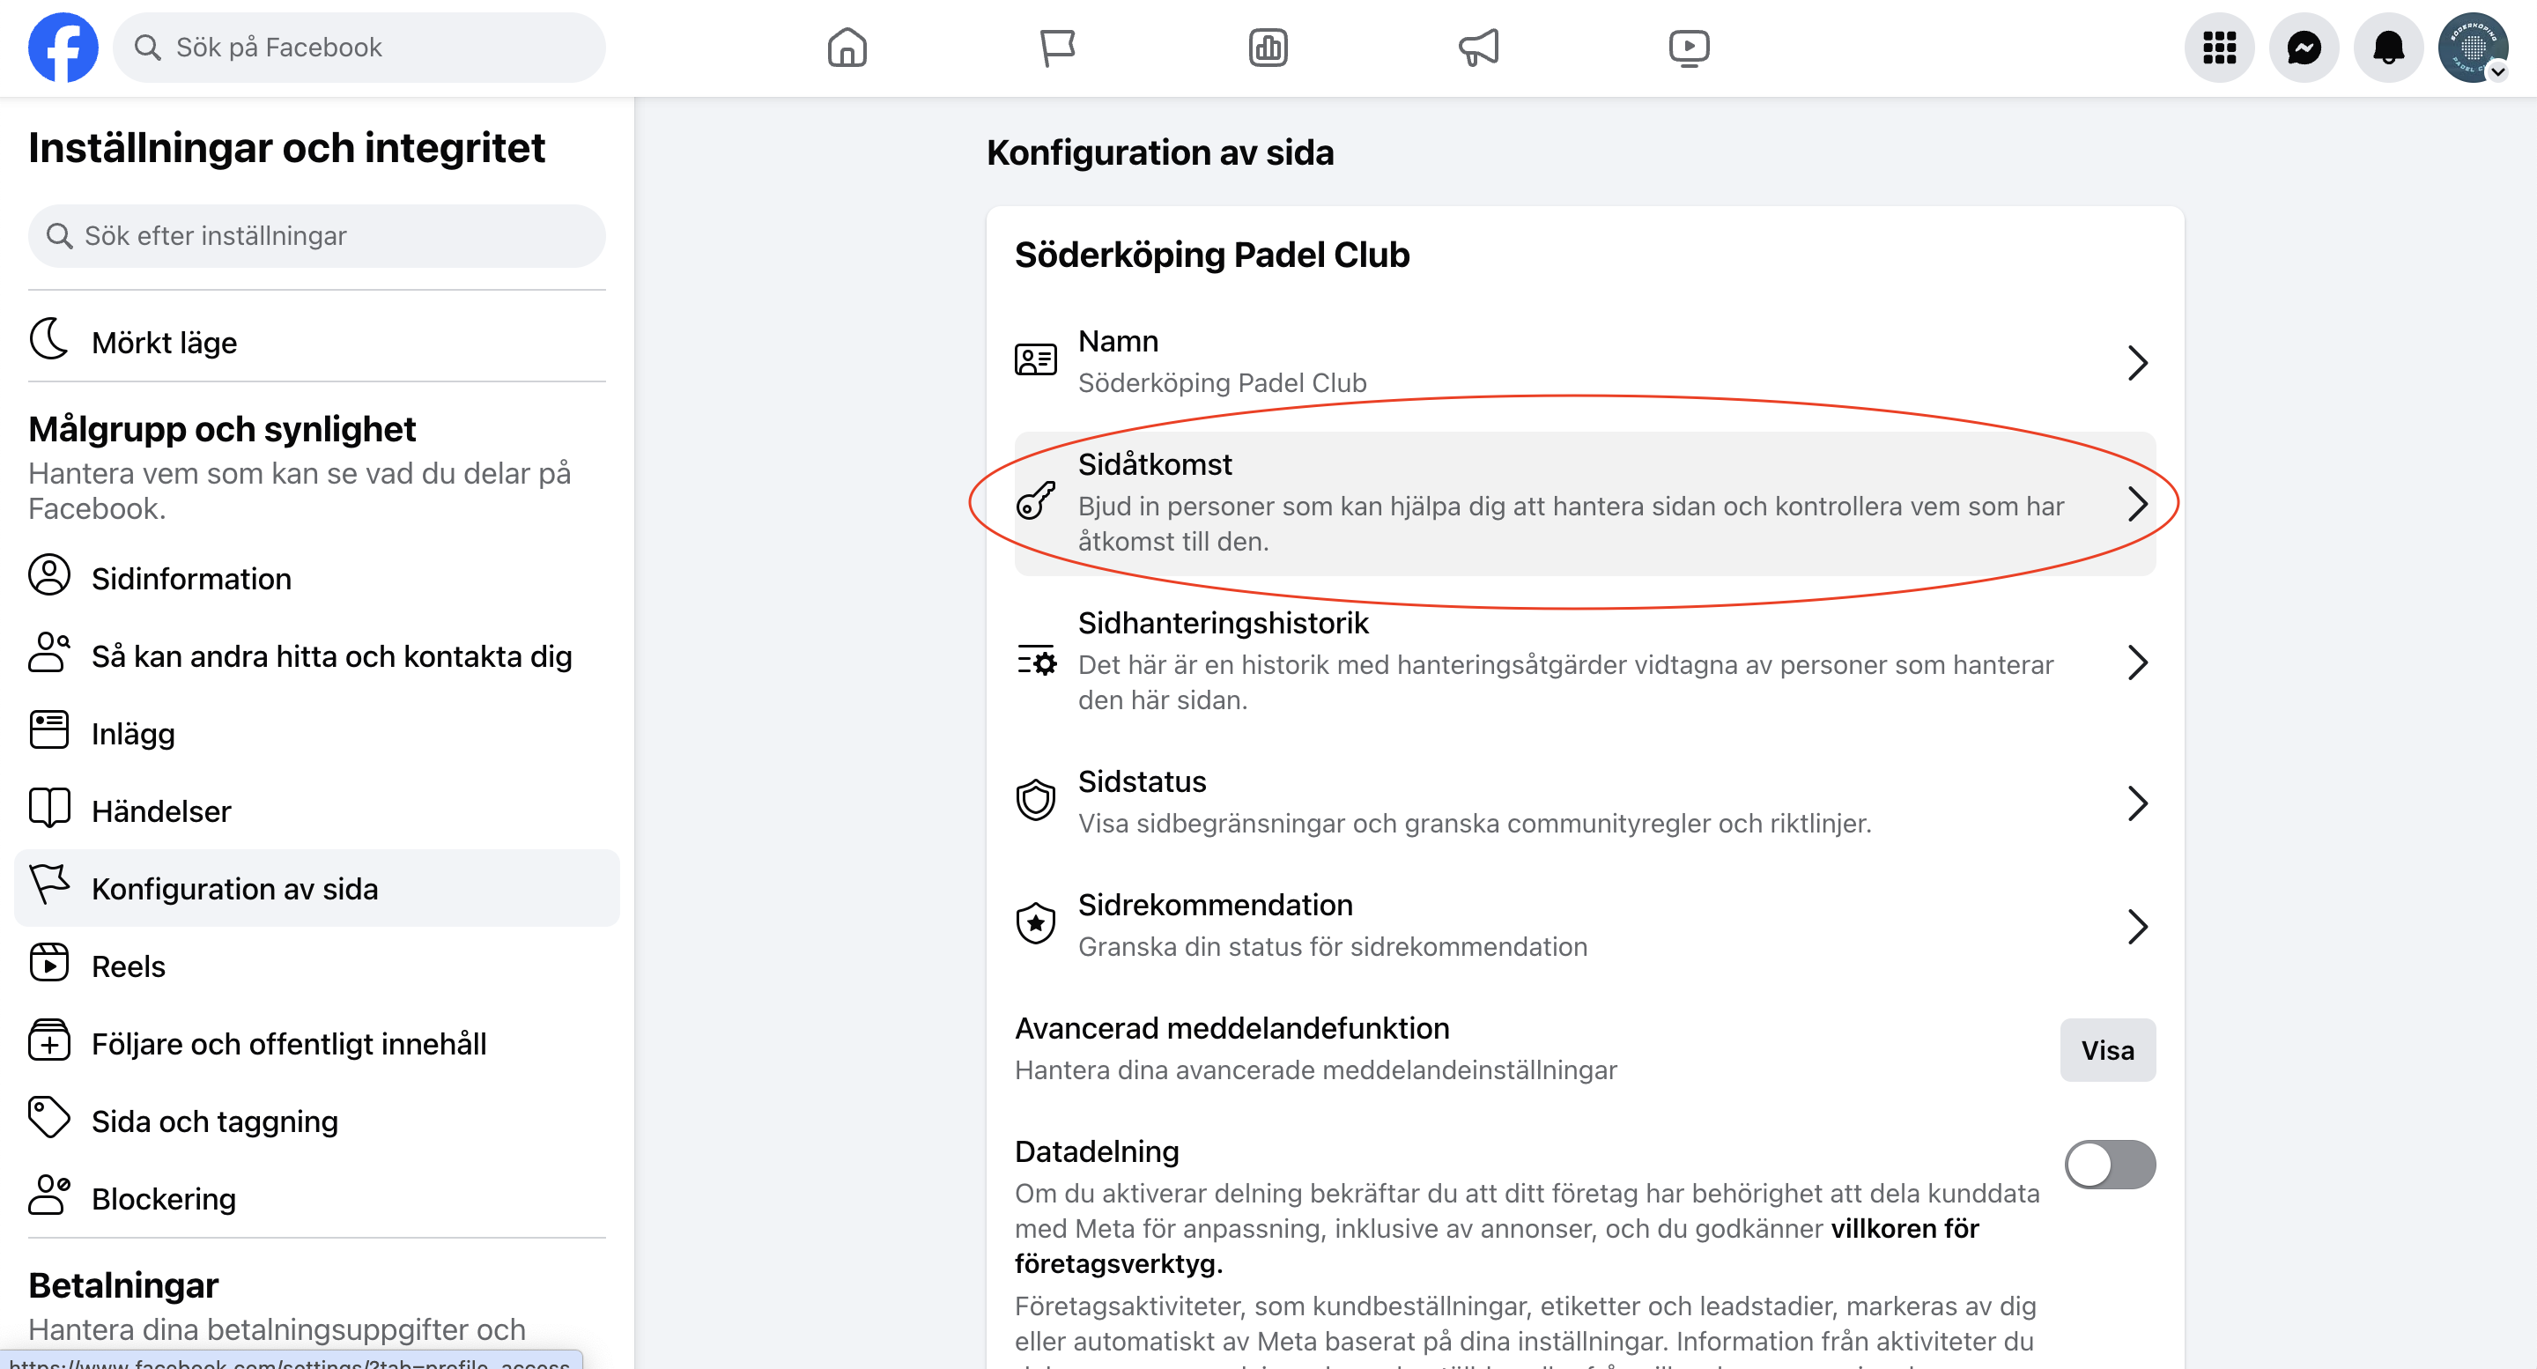This screenshot has height=1369, width=2537.
Task: Click the Visa button
Action: pos(2106,1050)
